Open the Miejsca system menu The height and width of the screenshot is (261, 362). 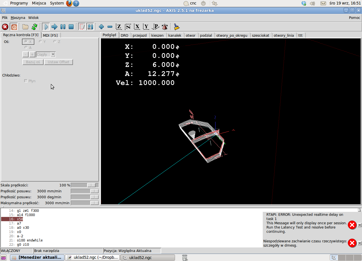(x=39, y=3)
